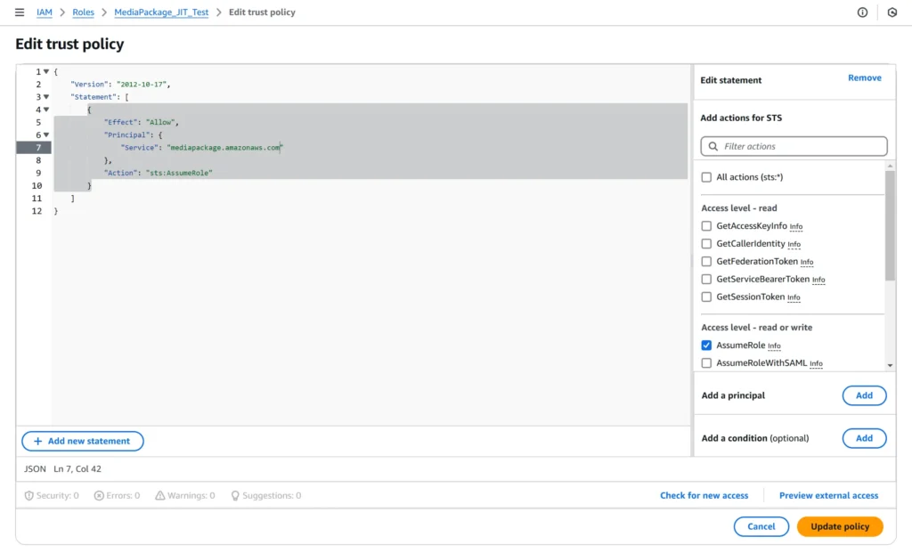The height and width of the screenshot is (553, 912).
Task: Click the Errors status icon
Action: [99, 495]
